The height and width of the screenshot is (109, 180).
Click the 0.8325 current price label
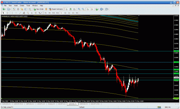point(176,78)
